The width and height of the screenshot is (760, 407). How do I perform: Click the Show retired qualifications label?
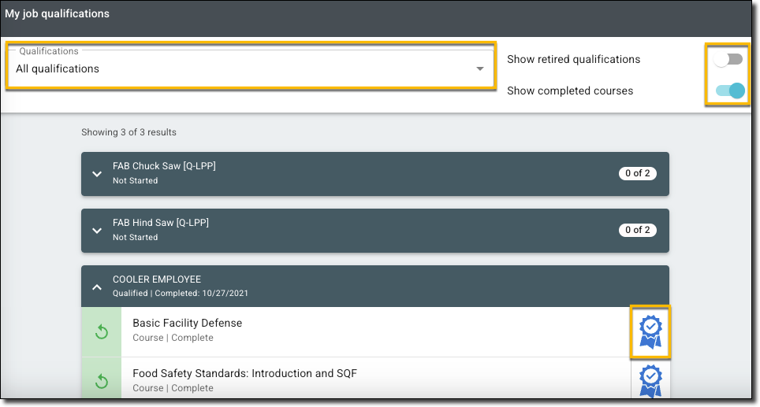(573, 59)
